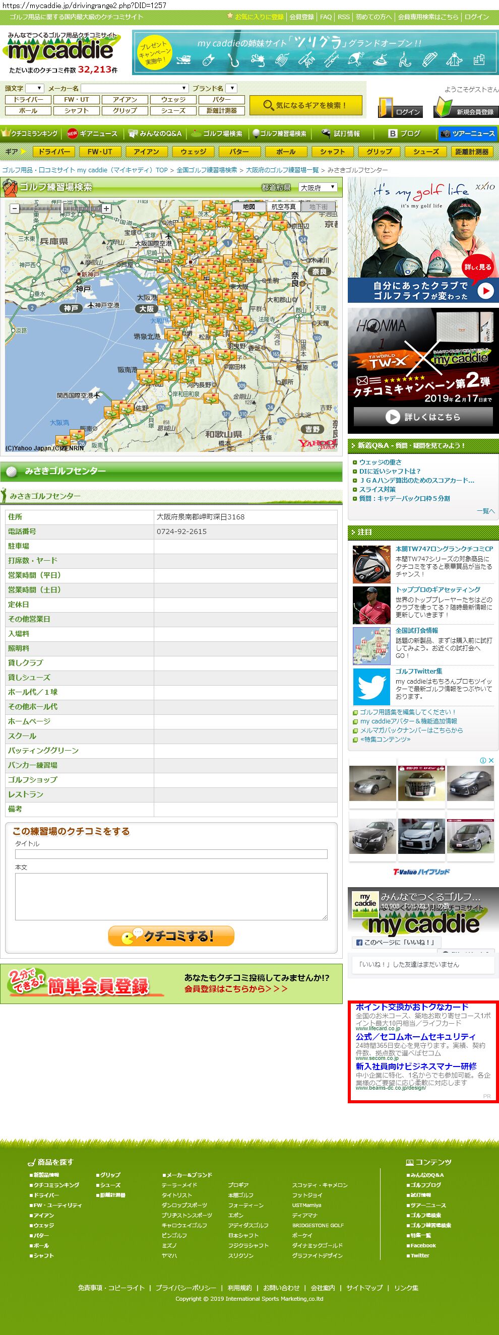This screenshot has height=1335, width=499.
Task: Close the car advertisement with X icon
Action: tap(491, 760)
